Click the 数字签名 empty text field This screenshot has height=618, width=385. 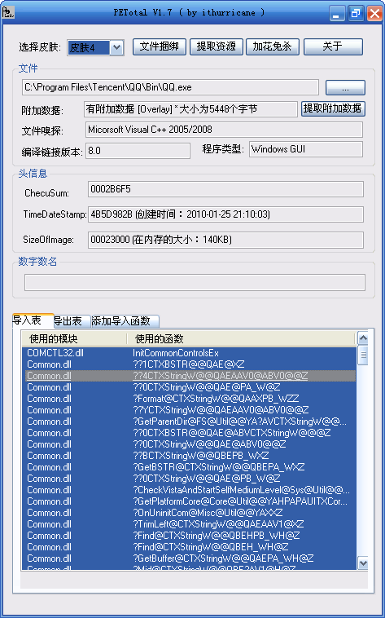click(195, 283)
